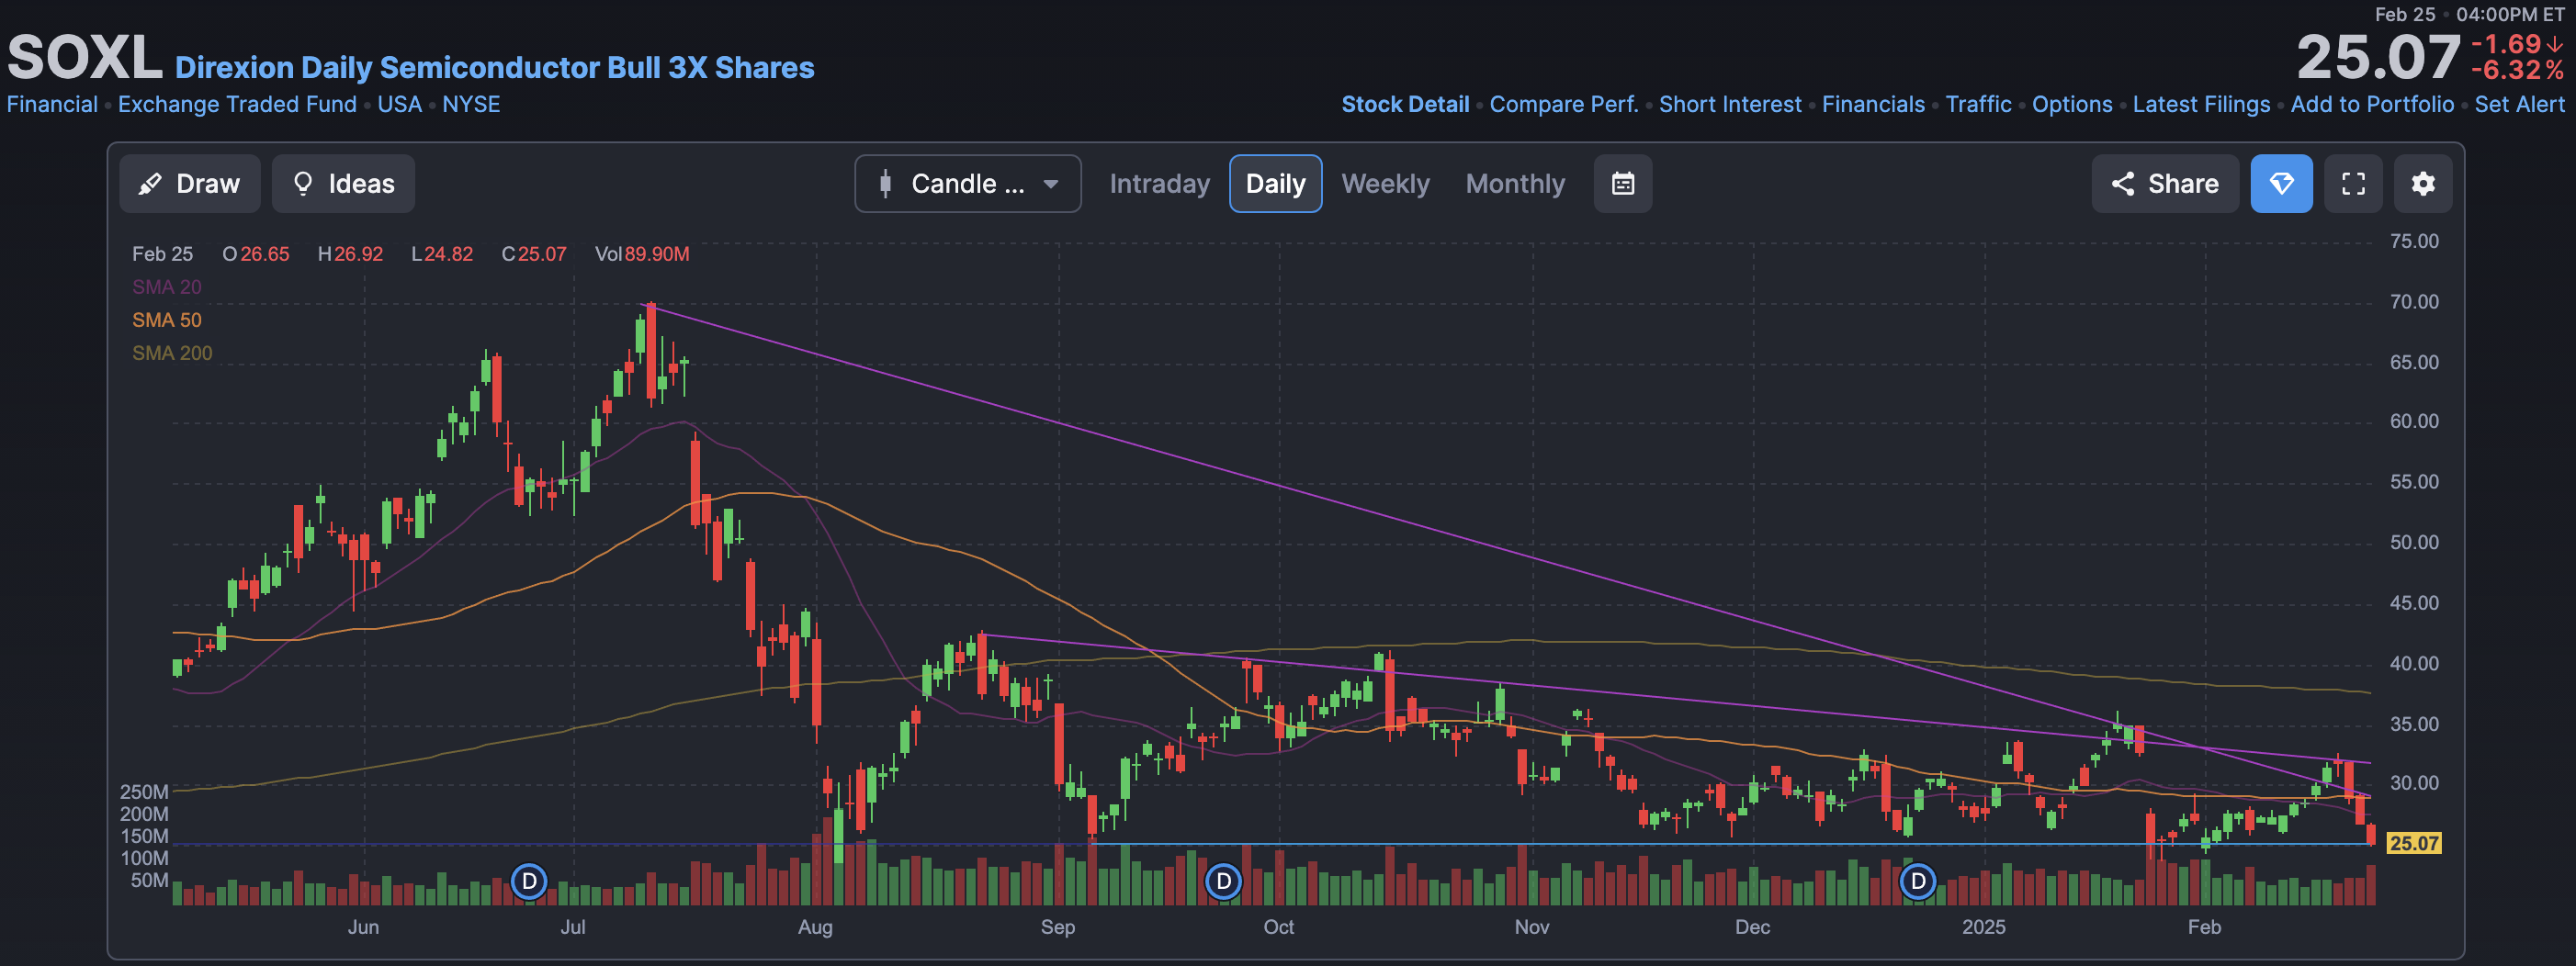Switch to Monthly timeframe
The image size is (2576, 966).
tap(1515, 184)
